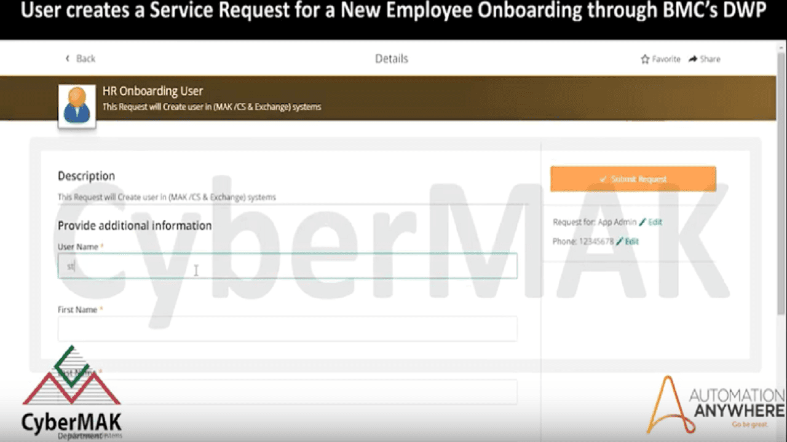Click the 'Details' page heading
The width and height of the screenshot is (787, 442).
click(392, 59)
